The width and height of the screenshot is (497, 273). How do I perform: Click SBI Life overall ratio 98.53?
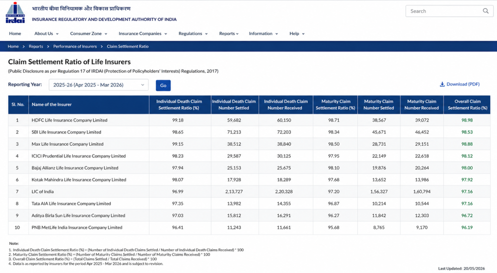(467, 132)
